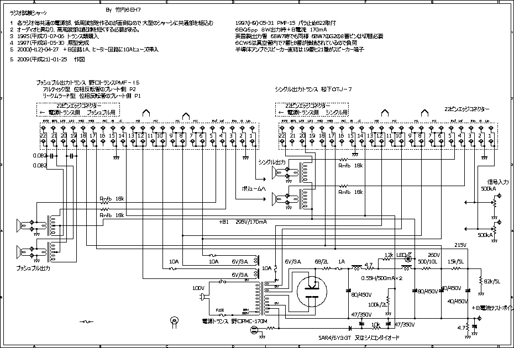
Task: Click the +B電流テストポイント label
Action: (x=492, y=308)
